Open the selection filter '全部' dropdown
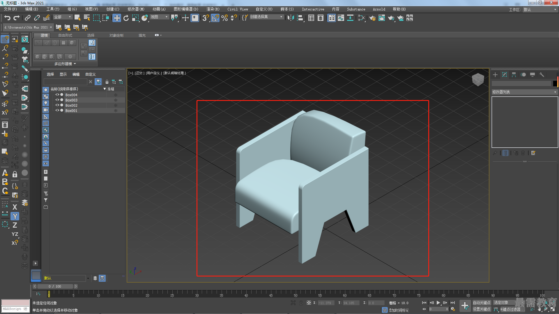Screen dimensions: 559x314 pyautogui.click(x=62, y=17)
